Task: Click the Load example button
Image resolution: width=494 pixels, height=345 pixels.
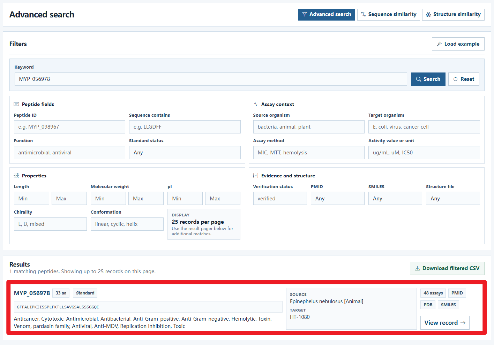Action: 458,44
